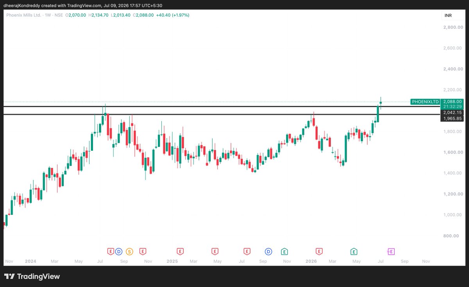Open red E earnings marker above Nov 2024
The width and height of the screenshot is (469, 287).
click(x=143, y=251)
